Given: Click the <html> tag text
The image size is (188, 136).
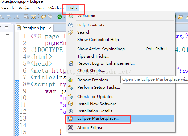Looking at the screenshot, I should (41, 57).
